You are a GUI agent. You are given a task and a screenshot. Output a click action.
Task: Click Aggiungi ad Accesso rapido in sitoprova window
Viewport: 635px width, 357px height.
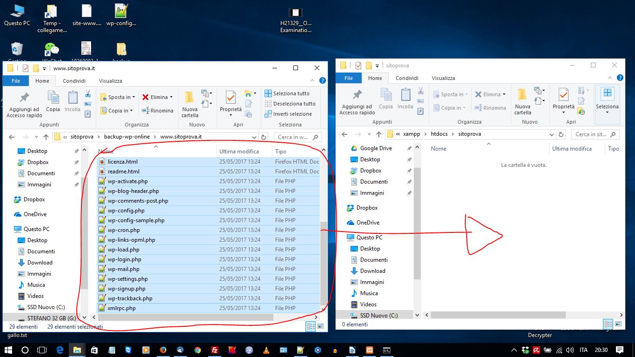point(357,102)
